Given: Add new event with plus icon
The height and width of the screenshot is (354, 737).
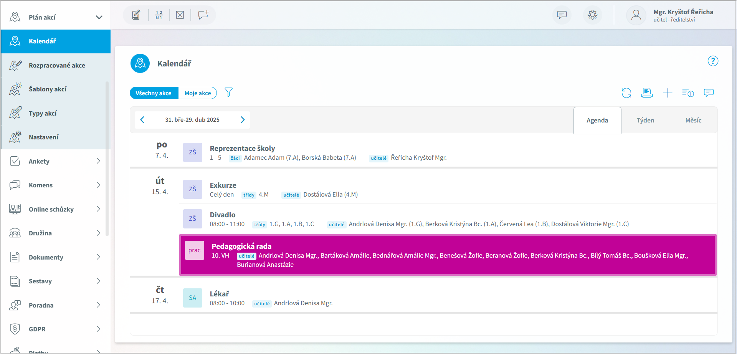Looking at the screenshot, I should (x=668, y=93).
